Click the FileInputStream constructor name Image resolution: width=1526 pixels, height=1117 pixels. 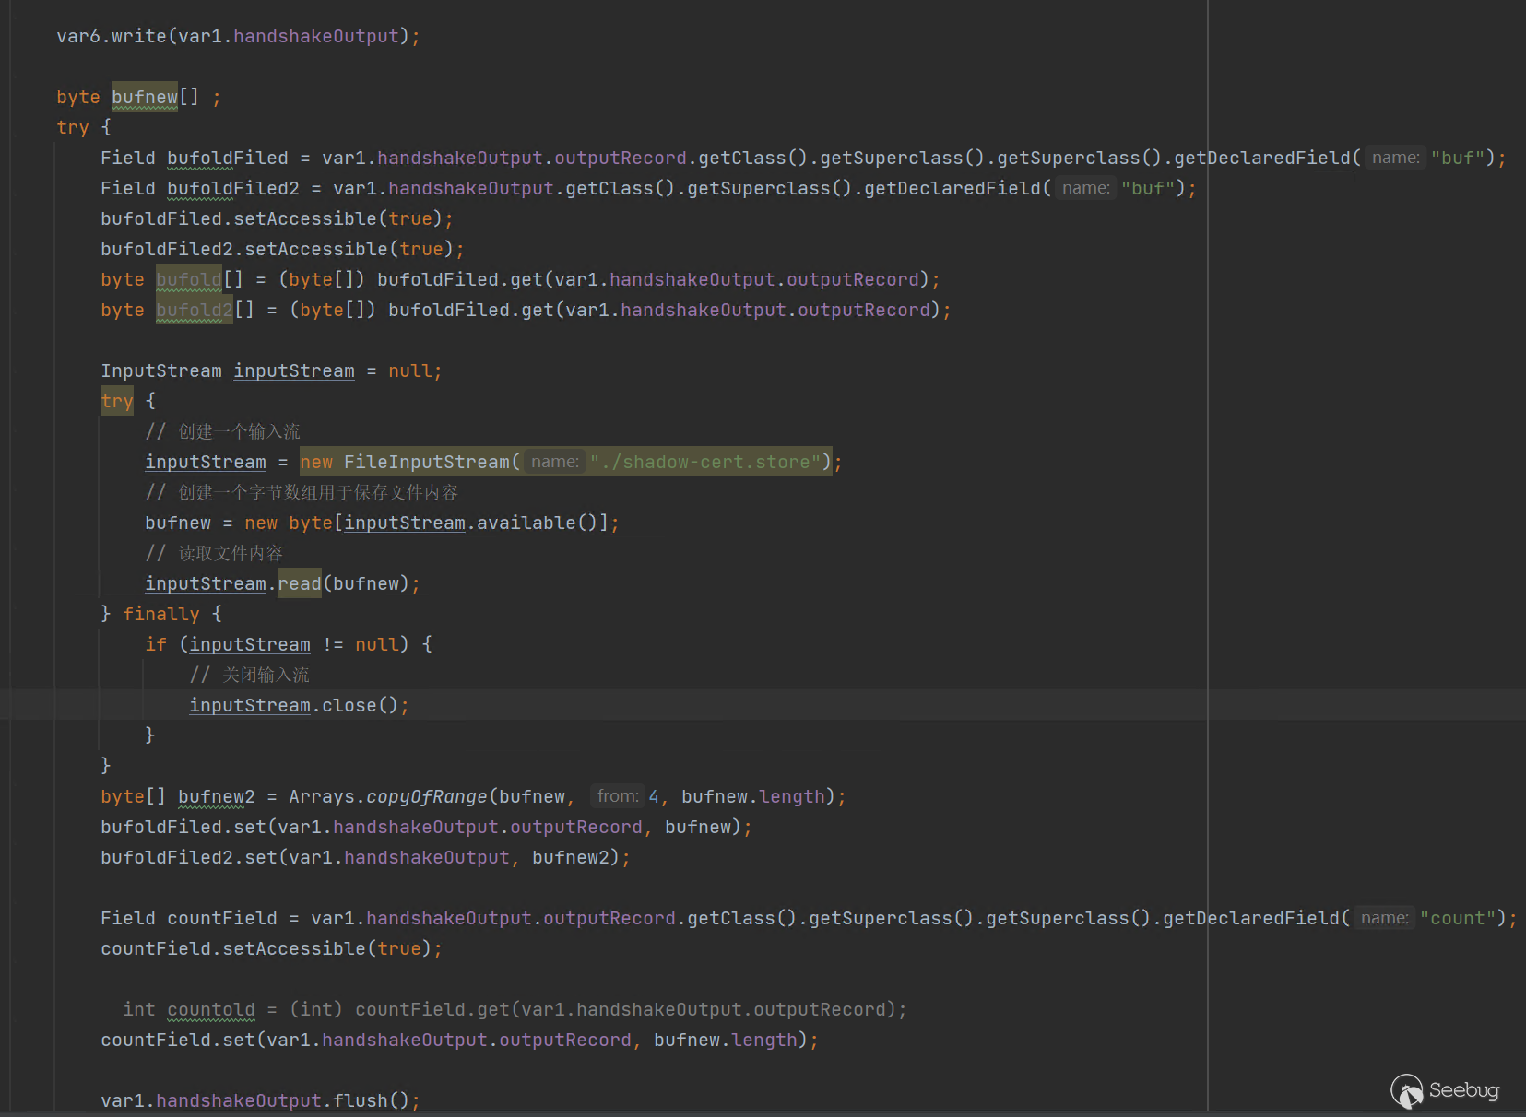tap(426, 462)
